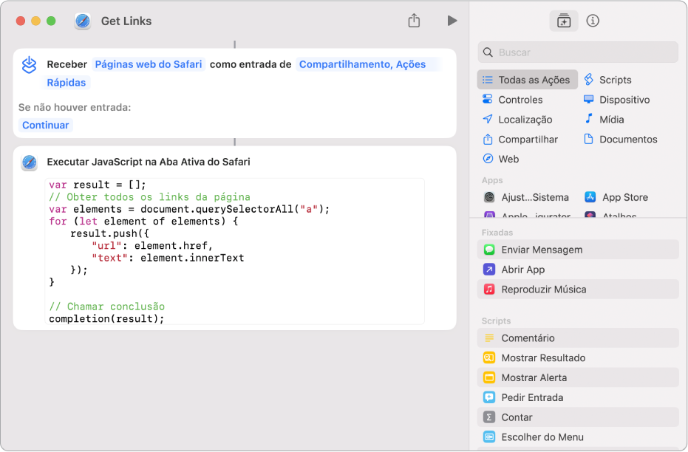Viewport: 688px width, 452px height.
Task: Click the Get Links shortcut icon
Action: 83,21
